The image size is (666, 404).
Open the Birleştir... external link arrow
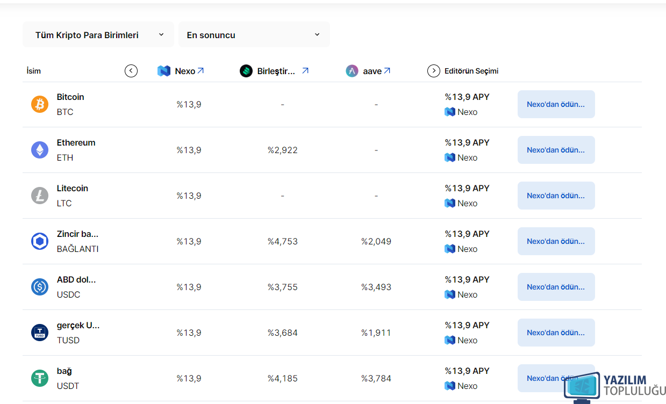tap(305, 70)
